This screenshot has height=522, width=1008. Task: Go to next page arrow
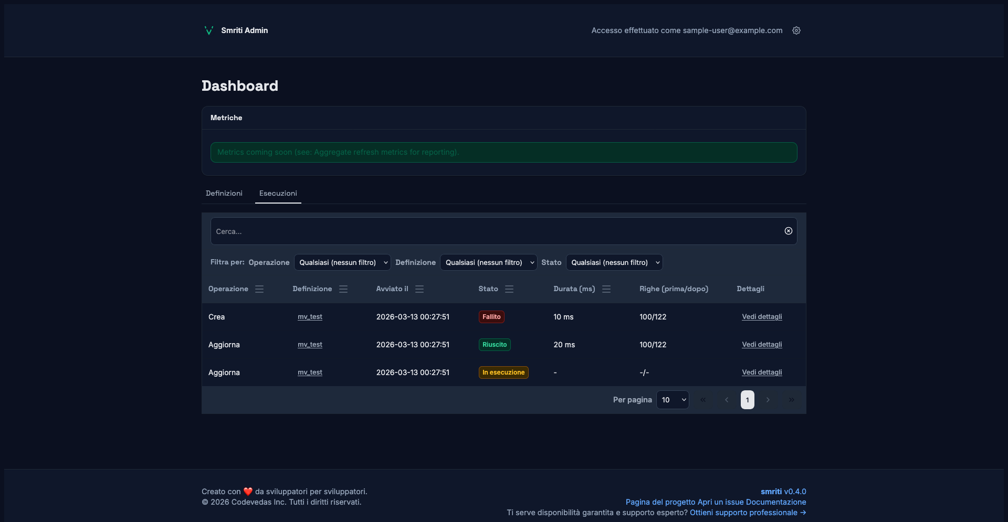[768, 400]
